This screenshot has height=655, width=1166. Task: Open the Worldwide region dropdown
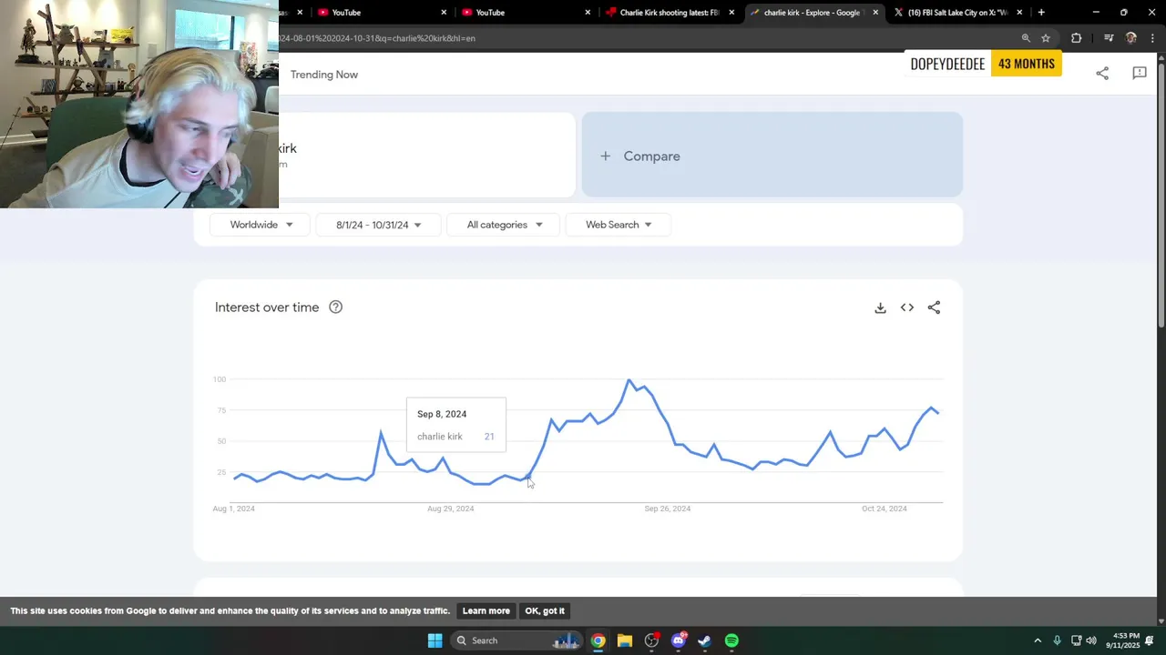(x=261, y=225)
